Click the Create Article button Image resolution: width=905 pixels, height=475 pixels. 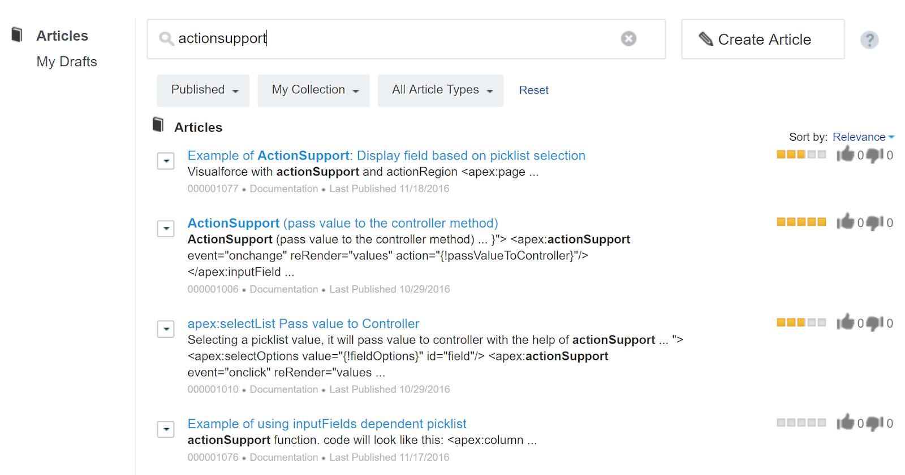[x=762, y=40]
